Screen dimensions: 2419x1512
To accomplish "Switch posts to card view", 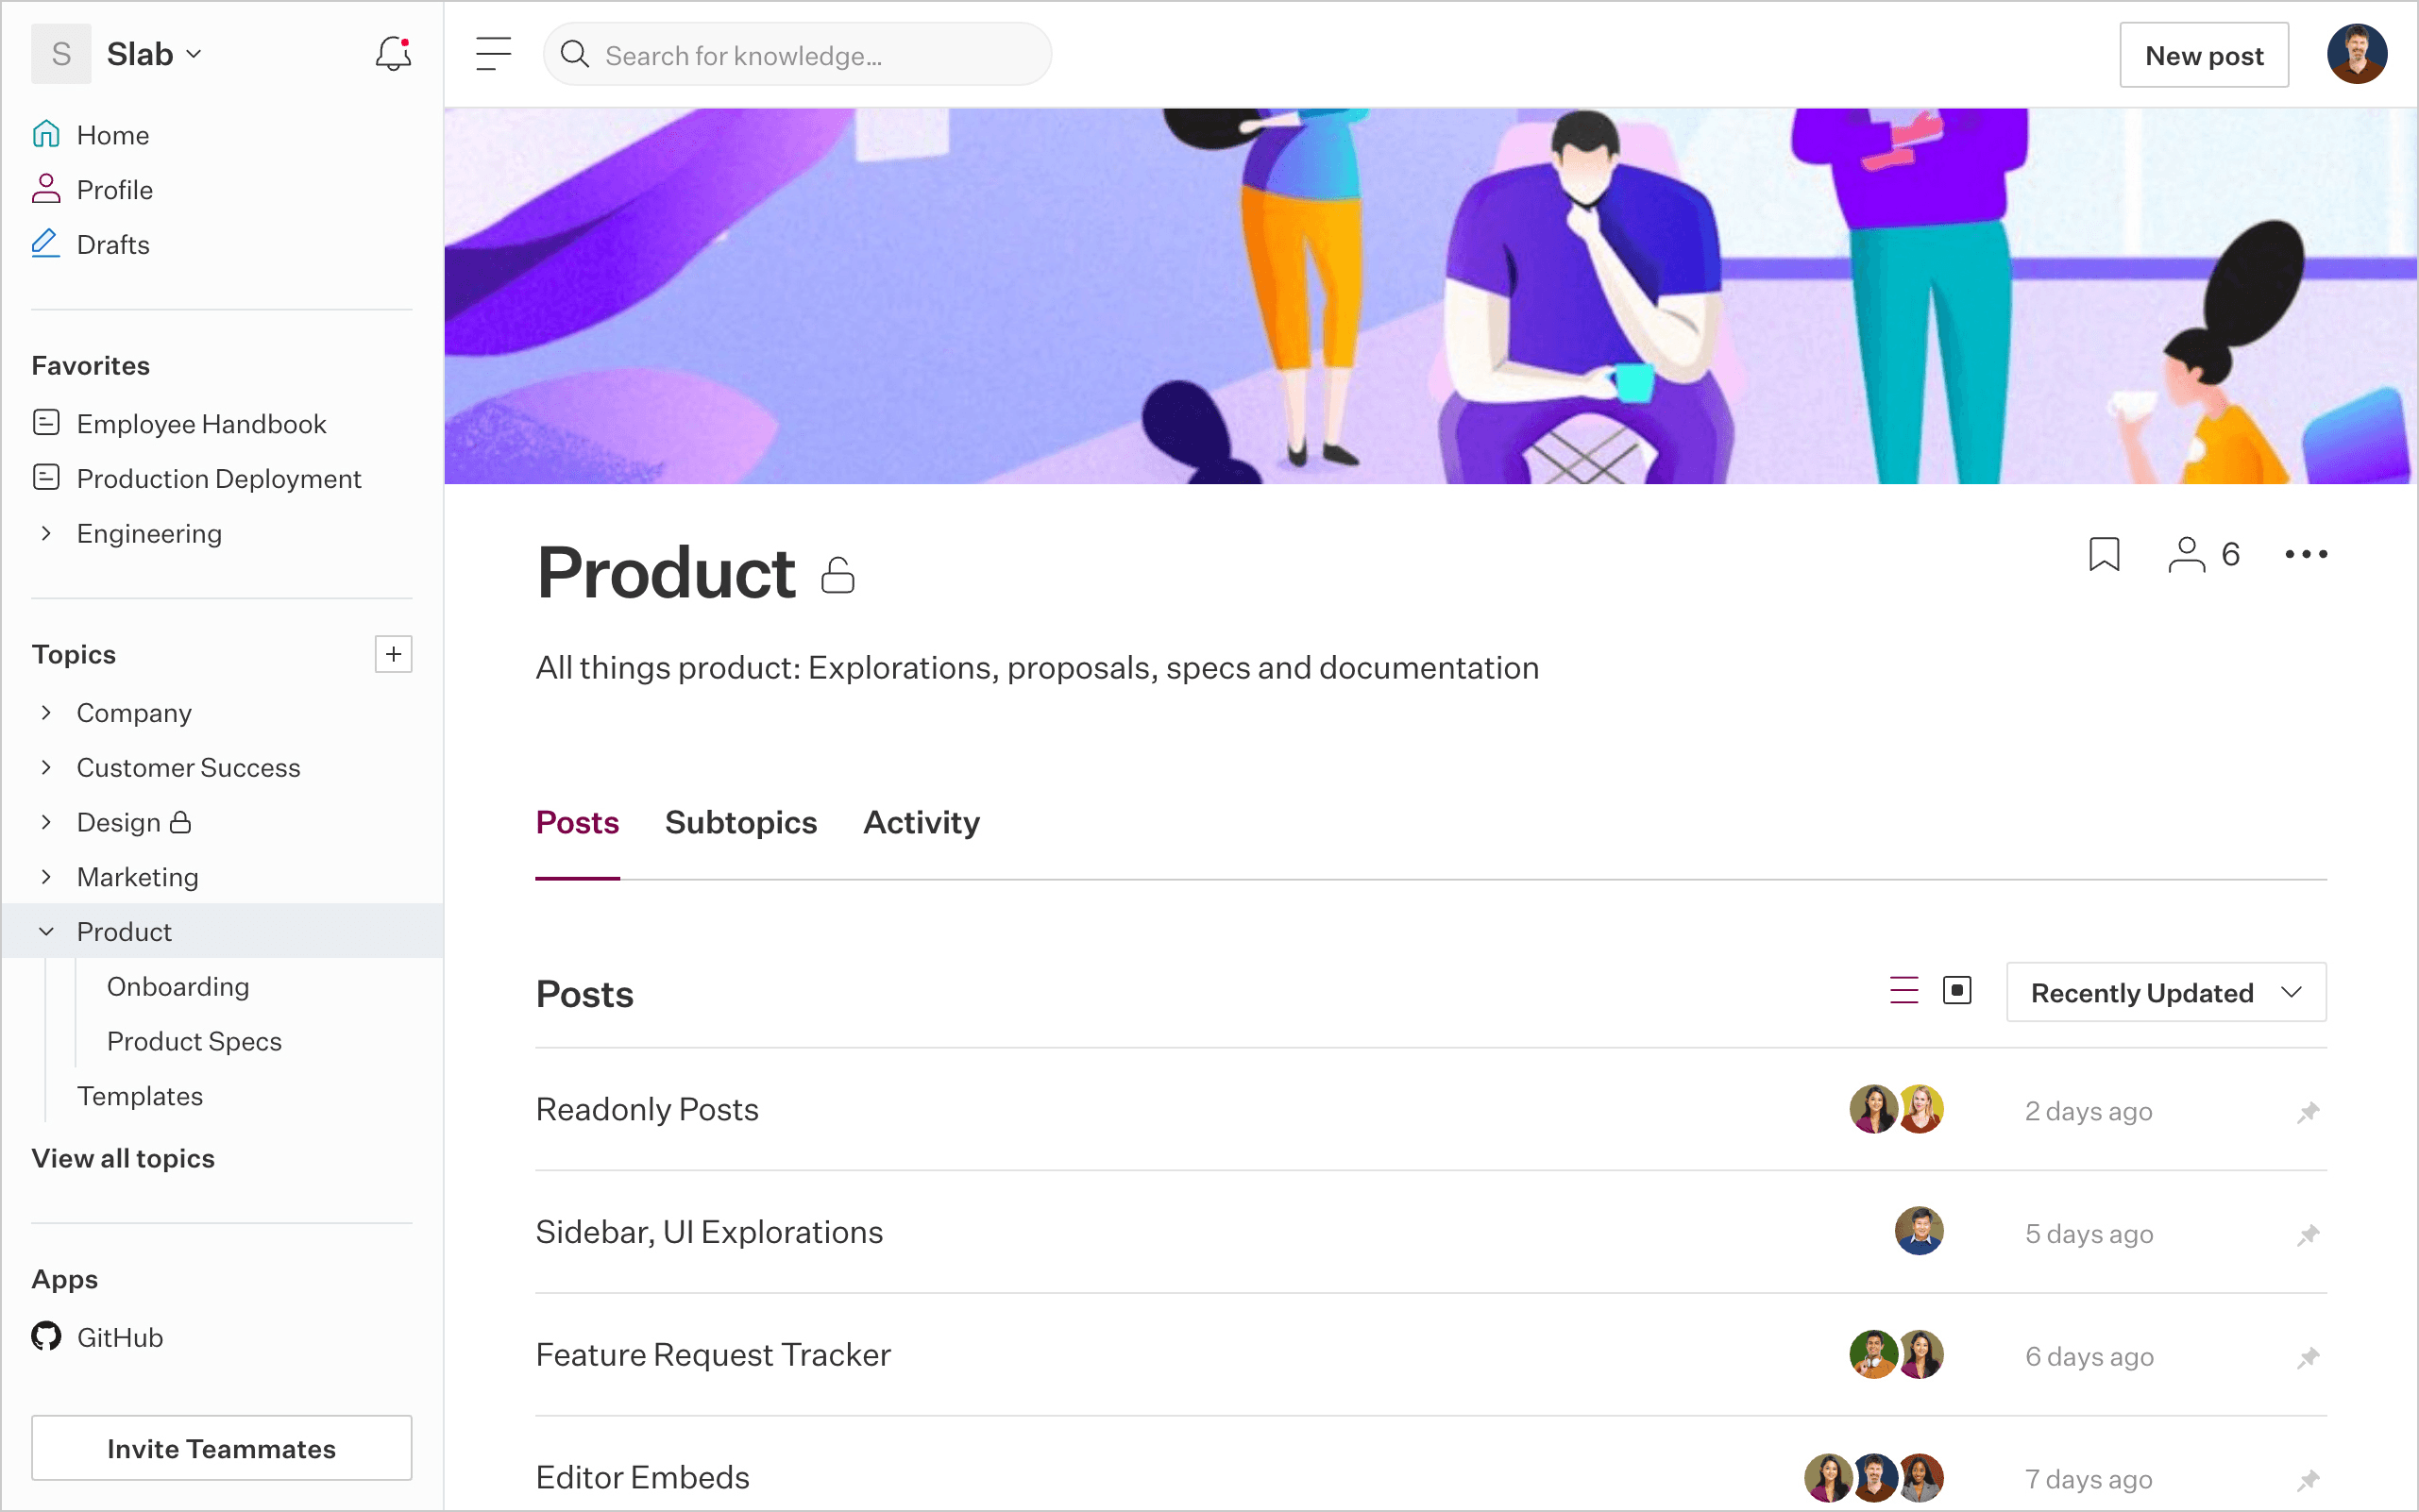I will [x=1956, y=991].
